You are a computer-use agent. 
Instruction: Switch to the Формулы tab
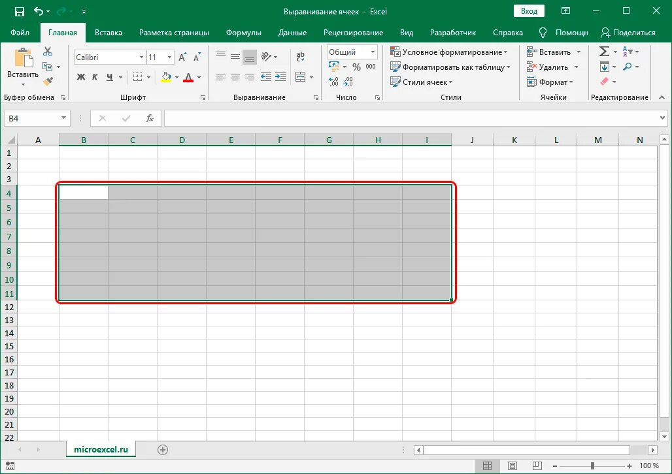(243, 33)
